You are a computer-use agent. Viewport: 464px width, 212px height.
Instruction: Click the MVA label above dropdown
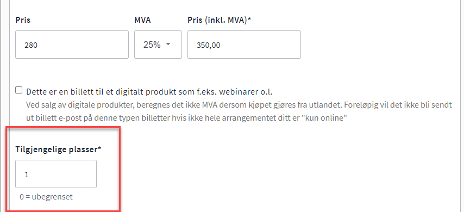pyautogui.click(x=142, y=20)
